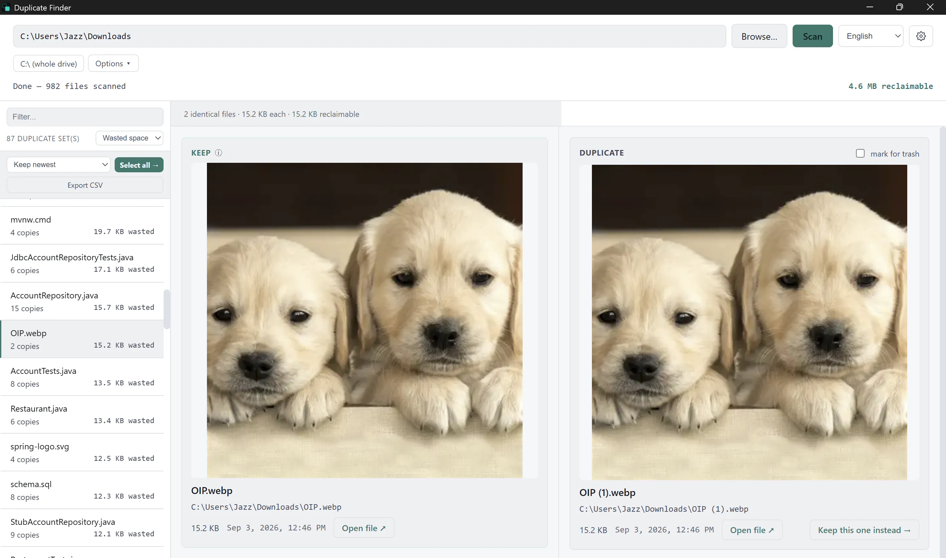Screen dimensions: 946x558
Task: Click the C:\ (whole drive) button
Action: [49, 64]
